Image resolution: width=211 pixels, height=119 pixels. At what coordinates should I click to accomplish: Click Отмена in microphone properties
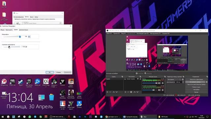click(x=59, y=72)
